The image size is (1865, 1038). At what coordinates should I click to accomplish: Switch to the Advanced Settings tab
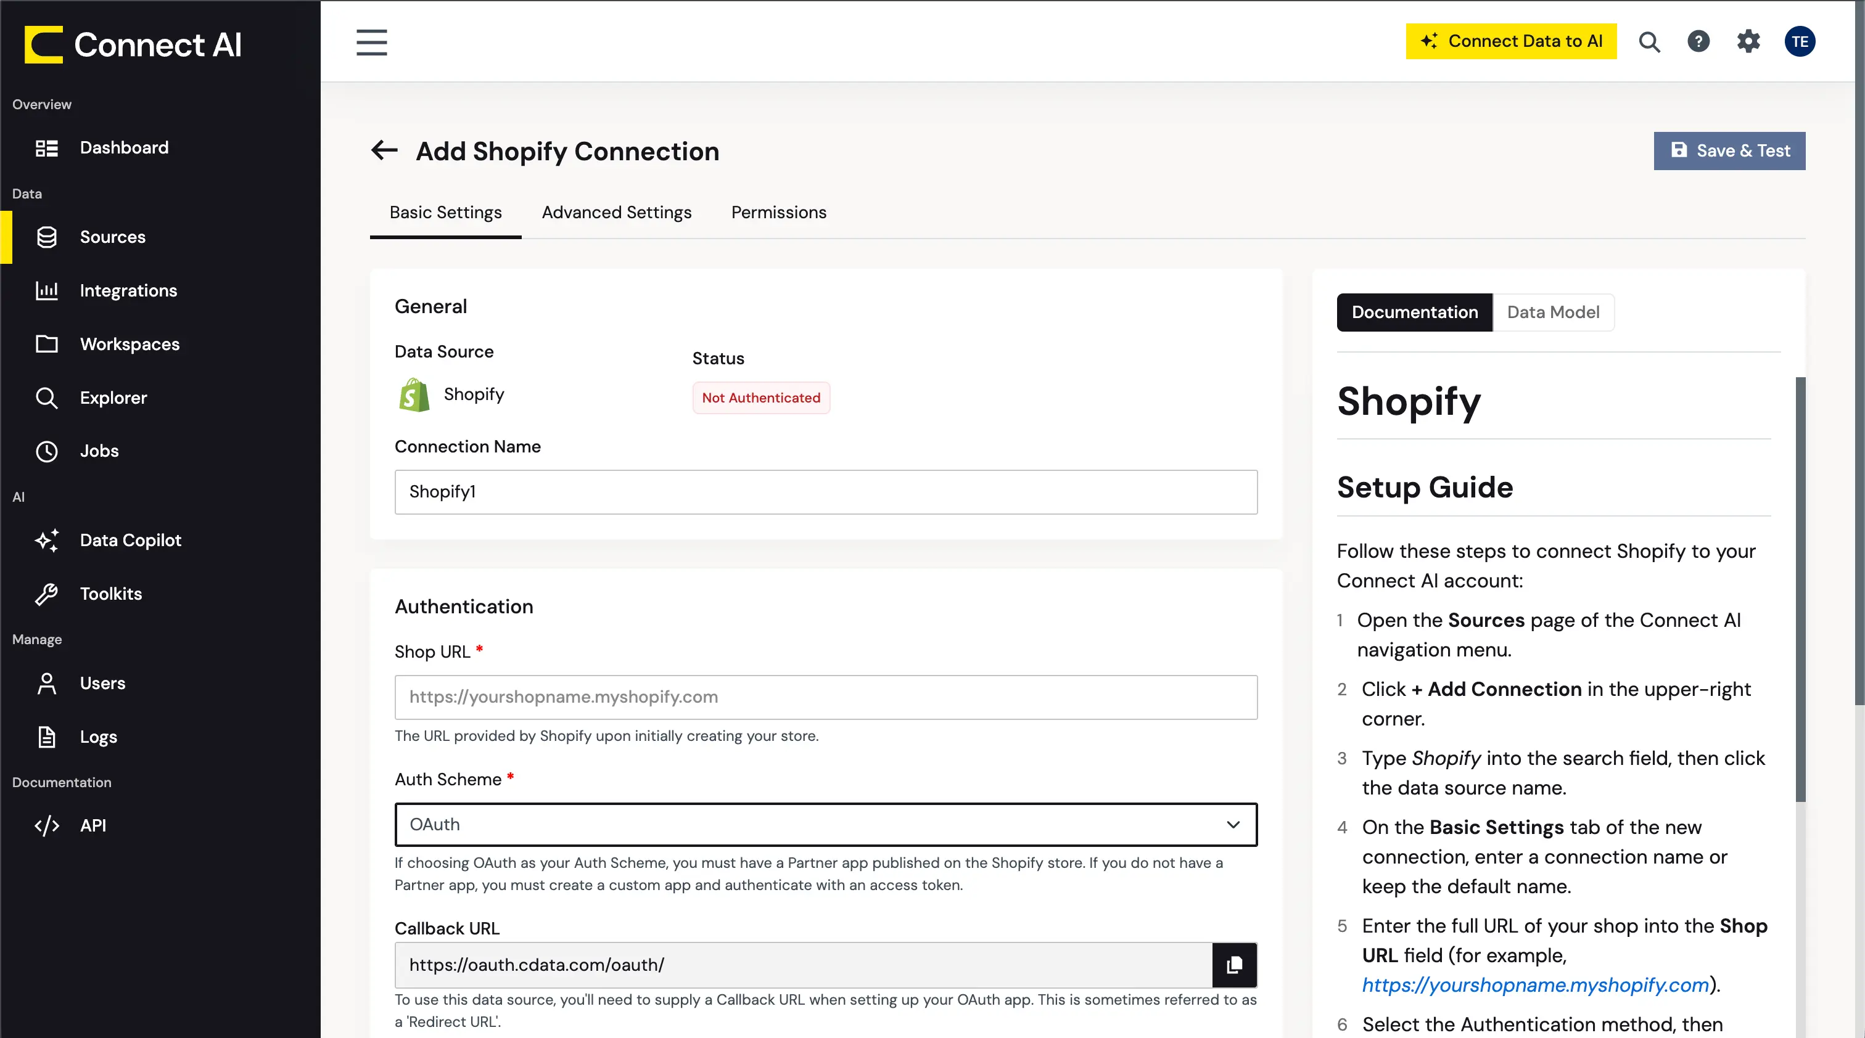pyautogui.click(x=616, y=213)
